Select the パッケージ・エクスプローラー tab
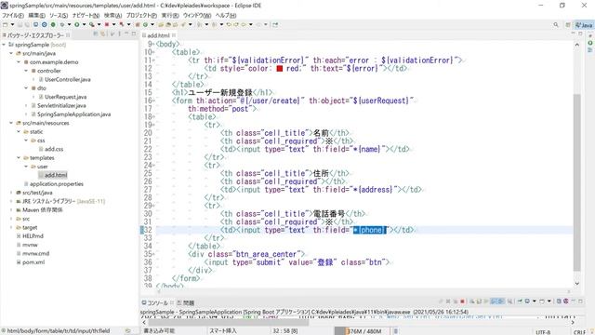The width and height of the screenshot is (595, 335). pos(35,35)
